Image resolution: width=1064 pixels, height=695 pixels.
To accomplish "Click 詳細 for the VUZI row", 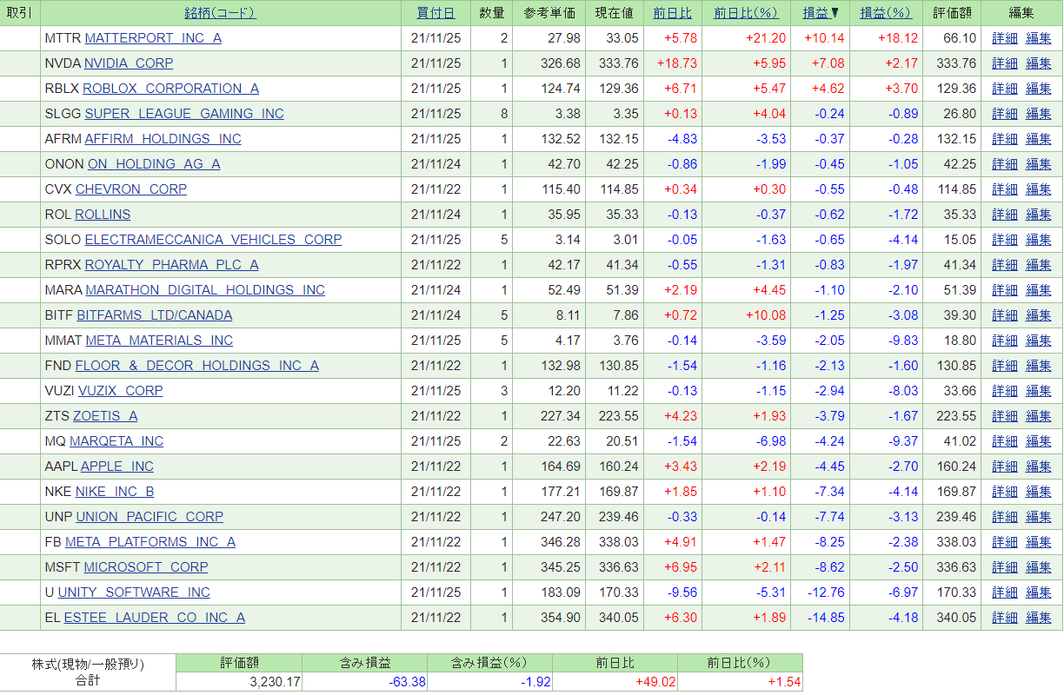I will point(1005,391).
